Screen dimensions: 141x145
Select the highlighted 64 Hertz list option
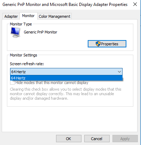pos(66,78)
